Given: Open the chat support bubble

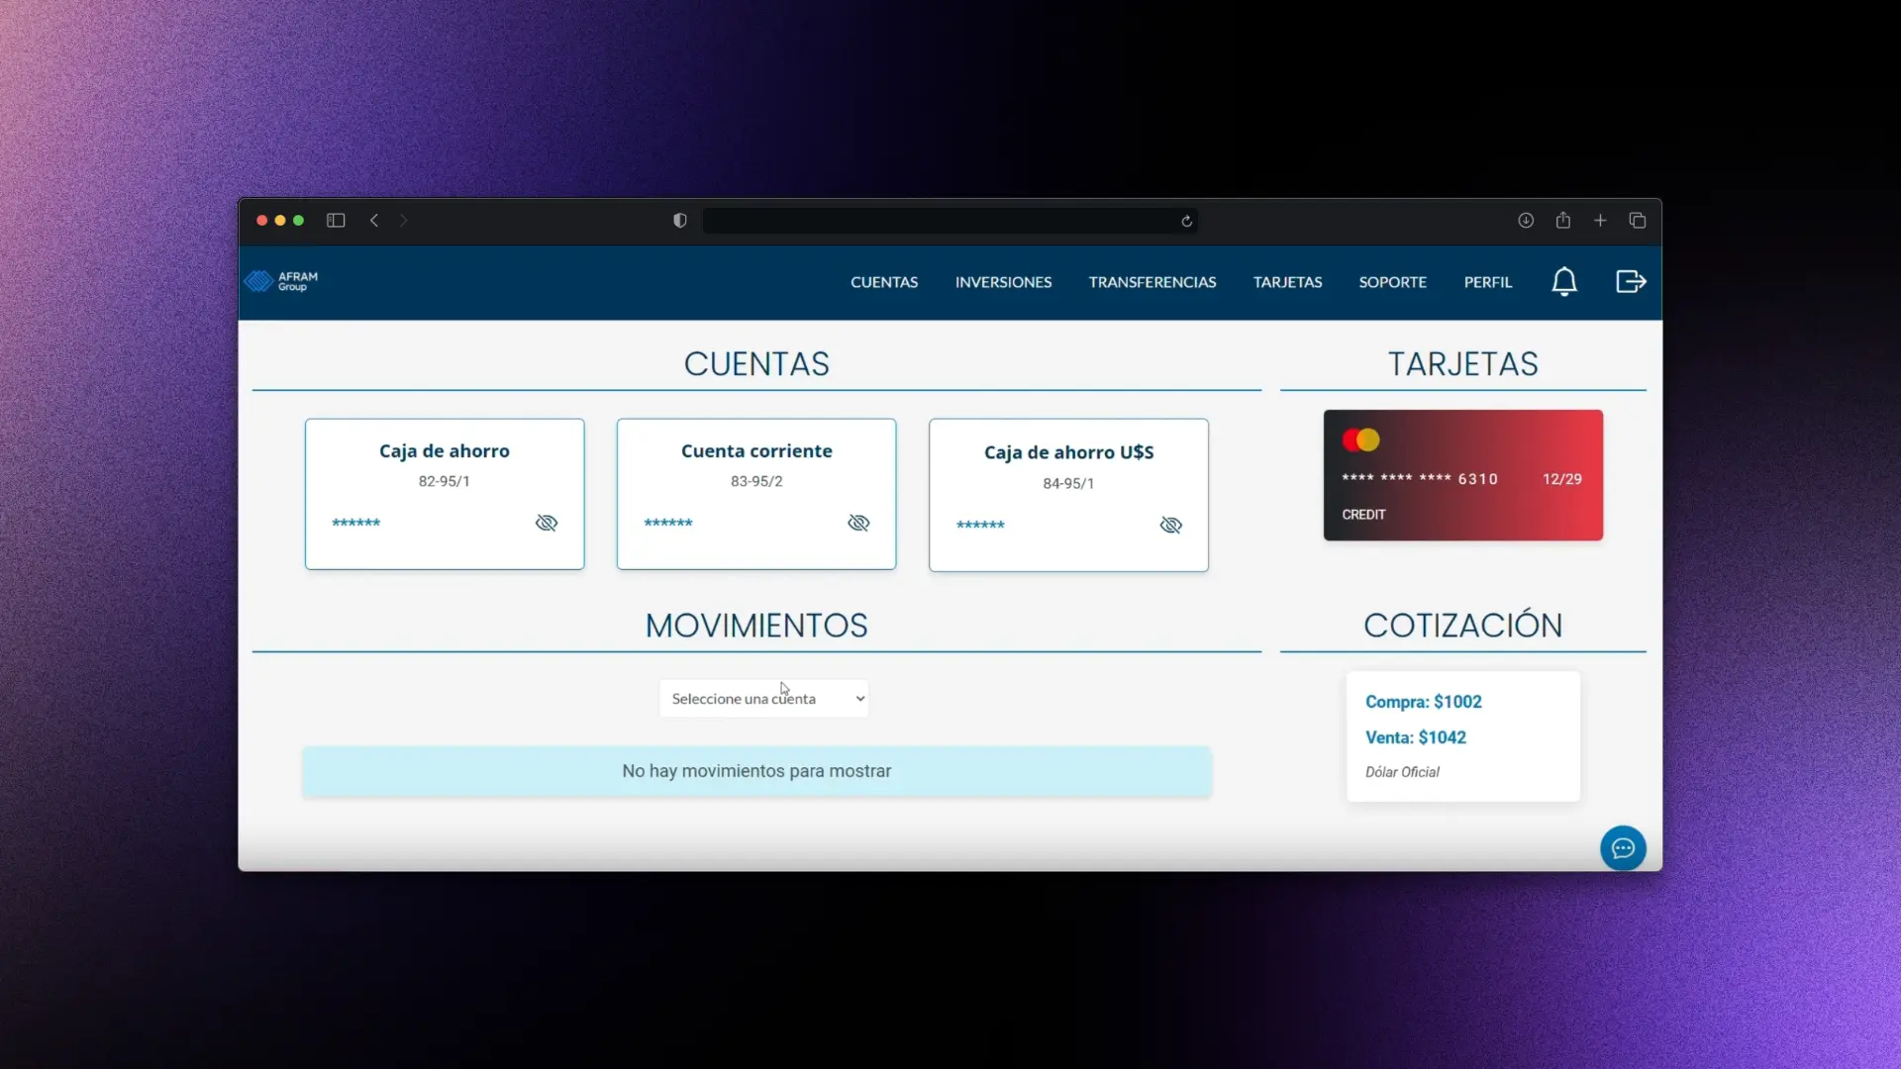Looking at the screenshot, I should (x=1622, y=848).
